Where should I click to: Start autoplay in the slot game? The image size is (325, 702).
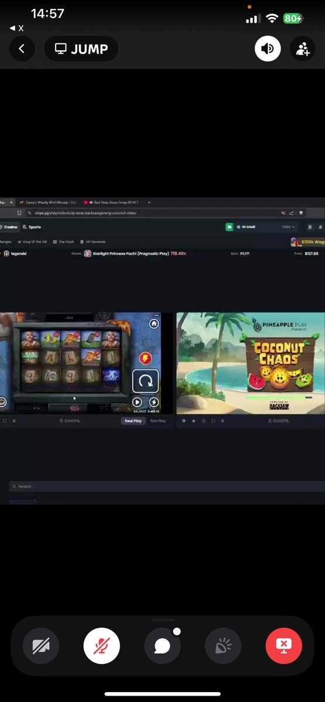(x=136, y=402)
